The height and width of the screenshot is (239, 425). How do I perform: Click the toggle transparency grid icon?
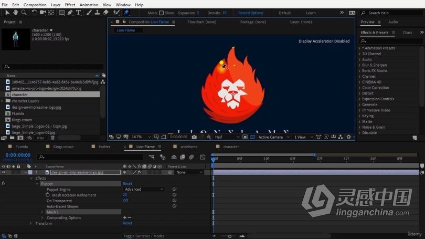[x=252, y=137]
